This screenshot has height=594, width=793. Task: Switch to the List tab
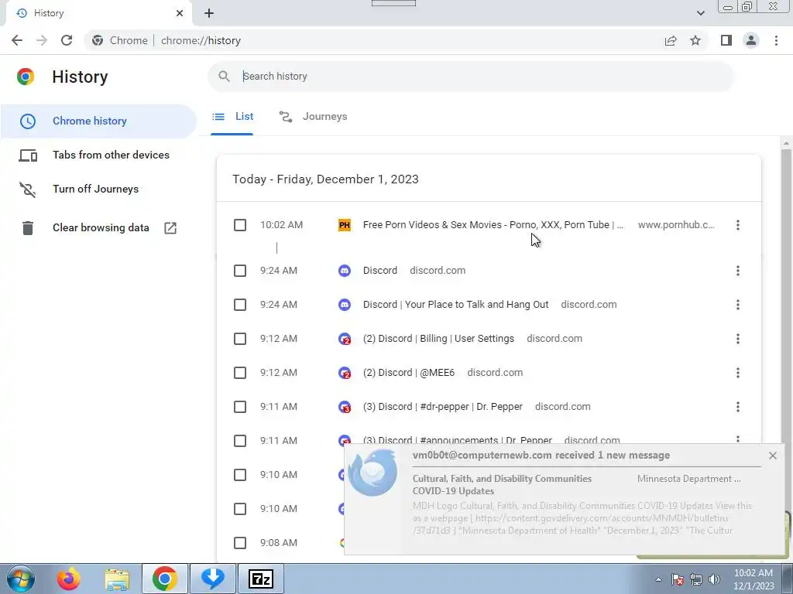(x=232, y=117)
